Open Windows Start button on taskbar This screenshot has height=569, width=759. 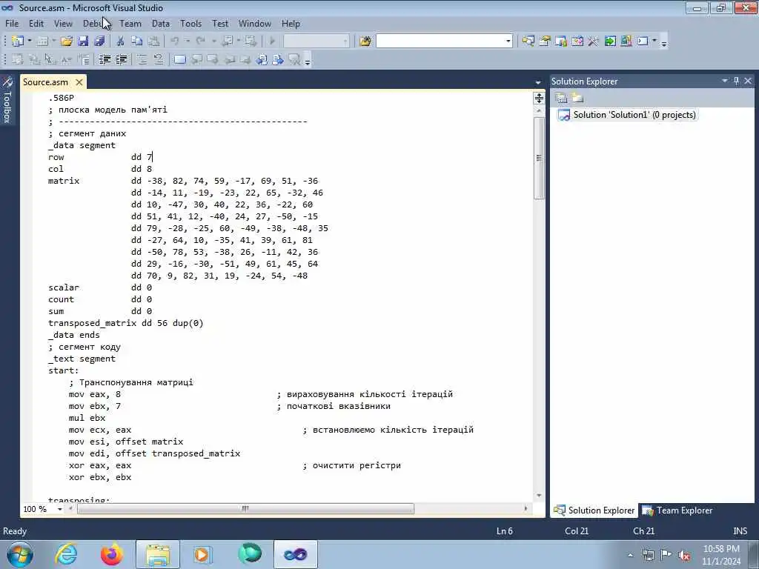click(x=20, y=554)
